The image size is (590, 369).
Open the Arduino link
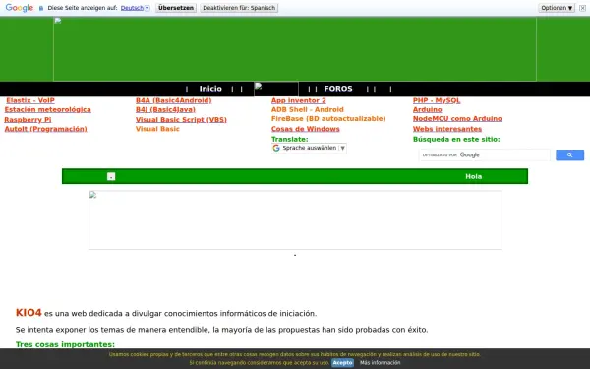tap(428, 110)
